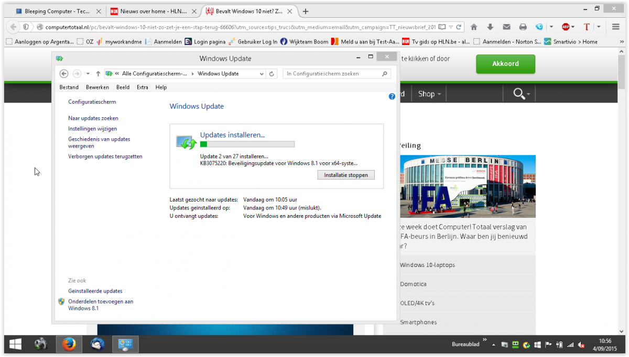Open the Bestand menu
629x357 pixels.
69,87
